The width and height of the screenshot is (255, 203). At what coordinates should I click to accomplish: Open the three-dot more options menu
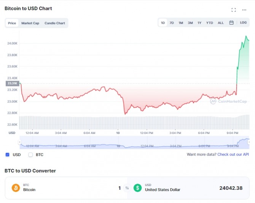[244, 10]
